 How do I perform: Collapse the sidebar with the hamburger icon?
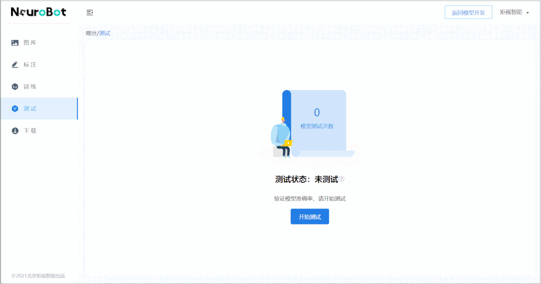tap(90, 12)
